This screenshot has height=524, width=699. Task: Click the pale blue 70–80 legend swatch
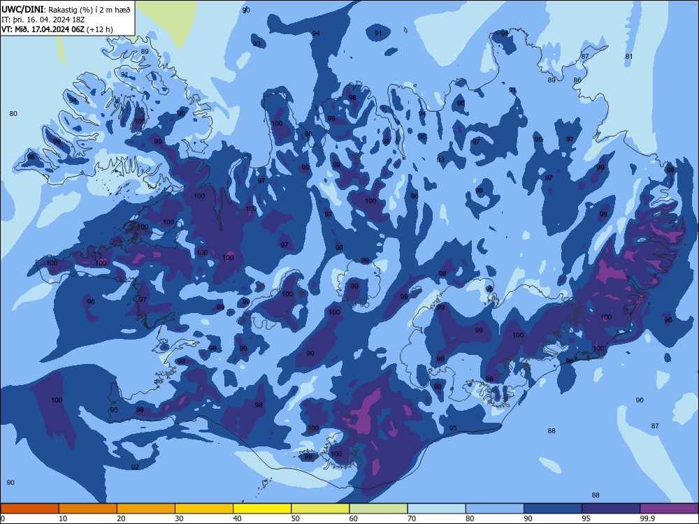point(437,509)
